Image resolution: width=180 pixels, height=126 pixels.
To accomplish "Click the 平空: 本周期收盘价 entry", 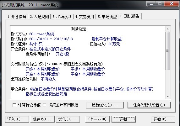I will [x=88, y=74].
